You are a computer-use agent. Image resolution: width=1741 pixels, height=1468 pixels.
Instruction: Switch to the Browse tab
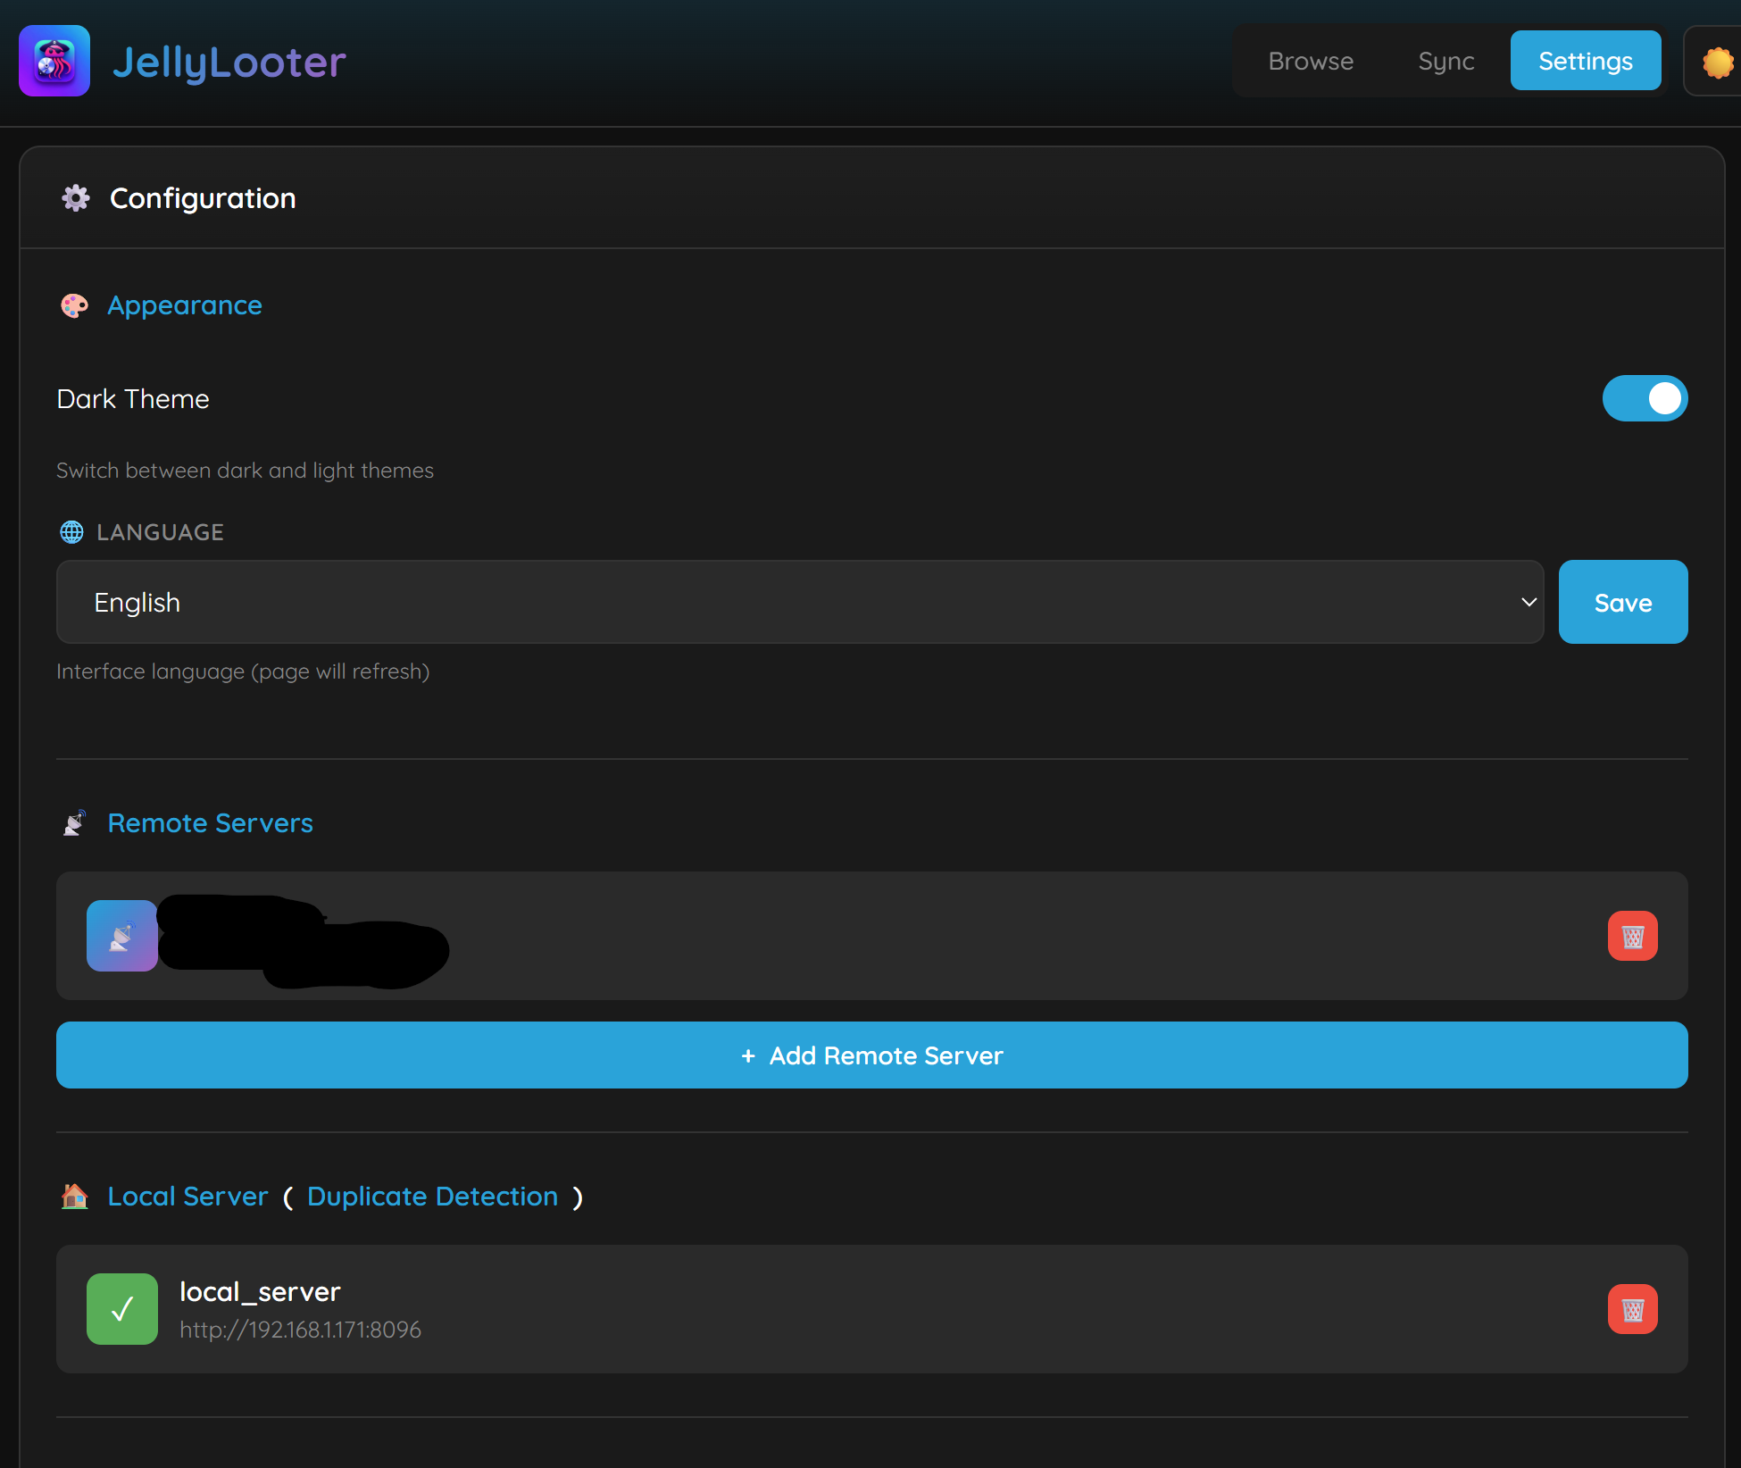[x=1311, y=61]
